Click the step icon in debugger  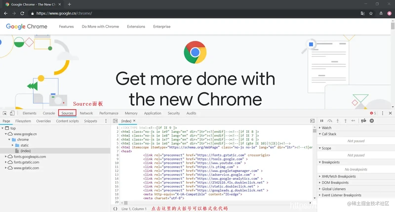click(x=353, y=121)
